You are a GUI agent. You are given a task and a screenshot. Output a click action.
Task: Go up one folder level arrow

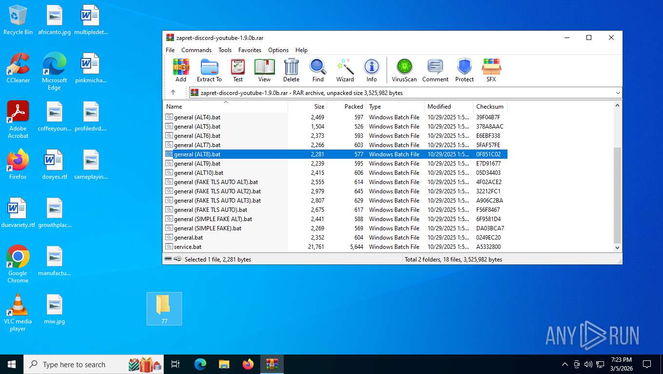(173, 93)
